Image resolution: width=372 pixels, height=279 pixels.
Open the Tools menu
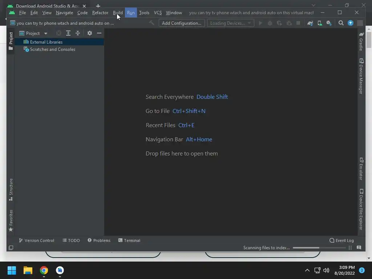coord(144,13)
